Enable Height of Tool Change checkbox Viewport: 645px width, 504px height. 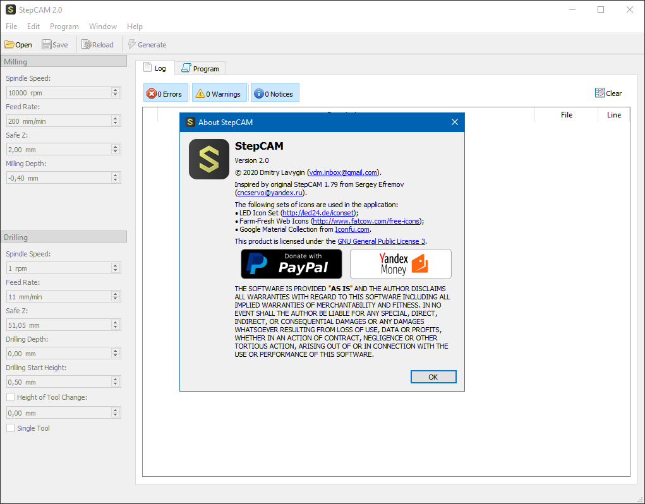pyautogui.click(x=11, y=397)
